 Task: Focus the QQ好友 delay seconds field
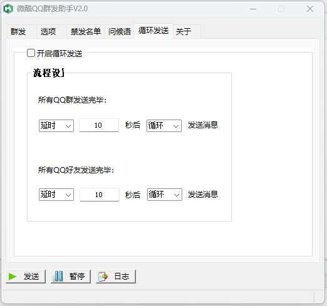(x=100, y=195)
